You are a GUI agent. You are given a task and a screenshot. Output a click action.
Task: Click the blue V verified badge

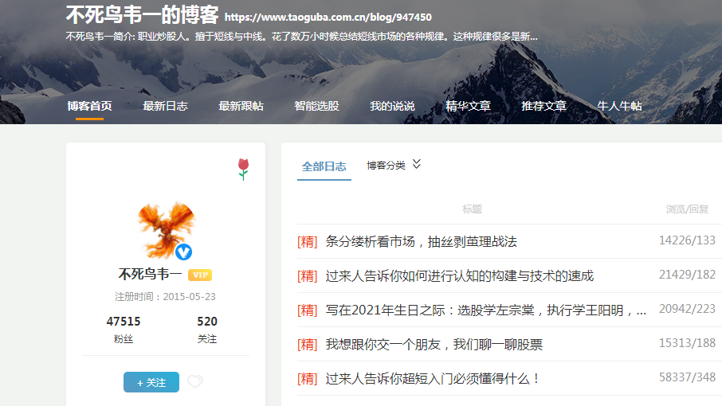click(183, 252)
